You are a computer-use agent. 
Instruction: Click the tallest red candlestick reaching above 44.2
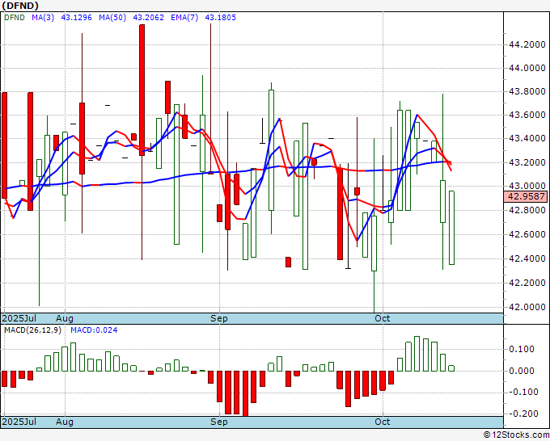click(x=142, y=90)
